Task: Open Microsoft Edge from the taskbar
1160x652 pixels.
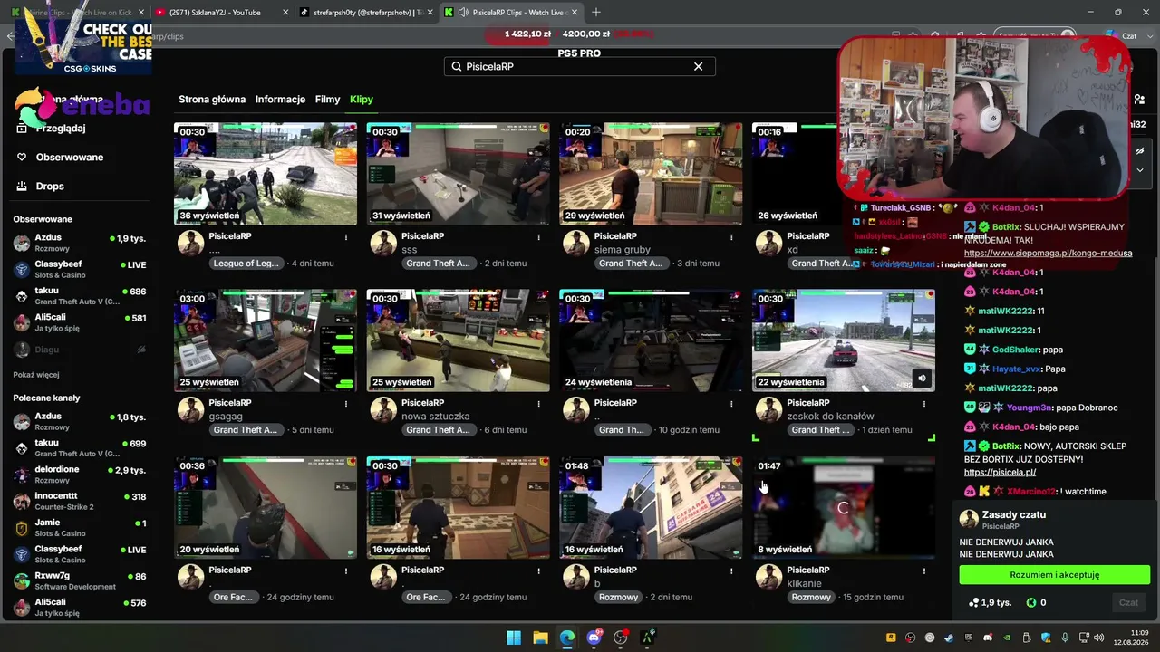Action: point(567,638)
